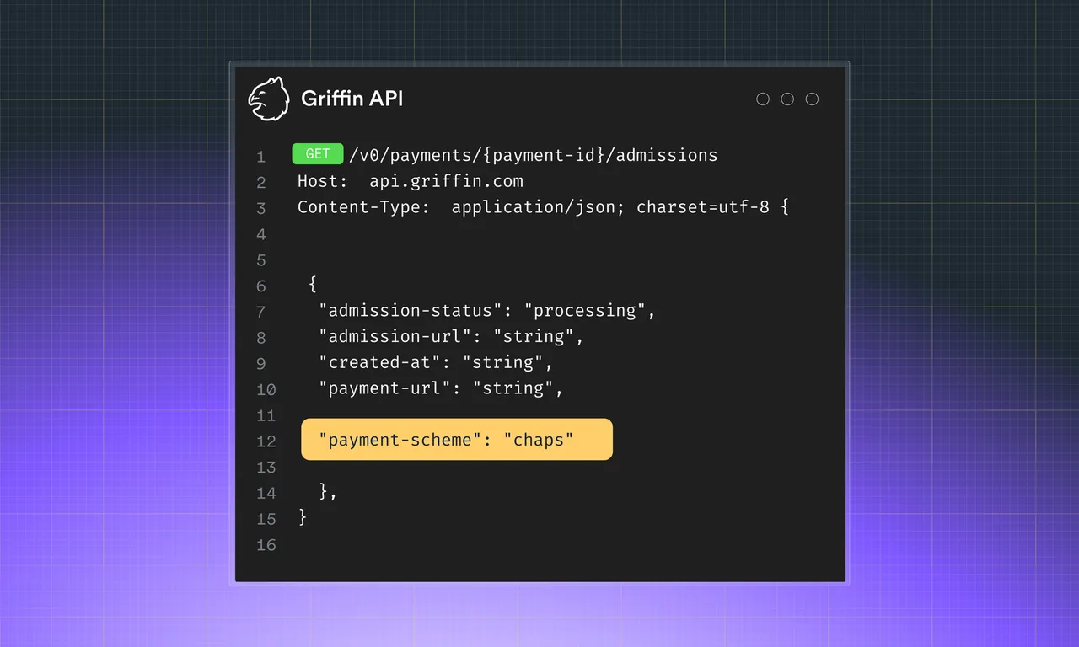Image resolution: width=1079 pixels, height=647 pixels.
Task: Click the Content-Type application/json line
Action: 543,207
